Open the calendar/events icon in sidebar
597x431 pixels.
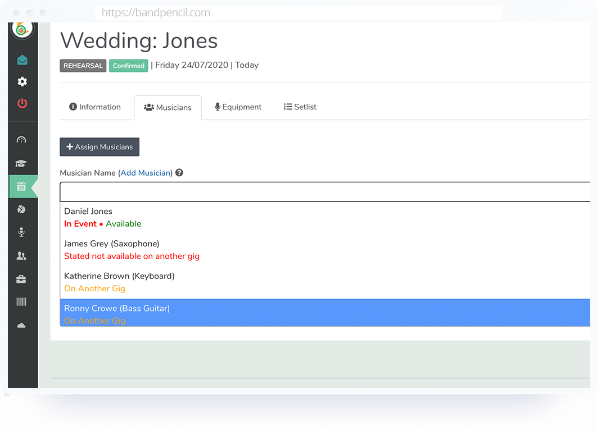[x=22, y=186]
